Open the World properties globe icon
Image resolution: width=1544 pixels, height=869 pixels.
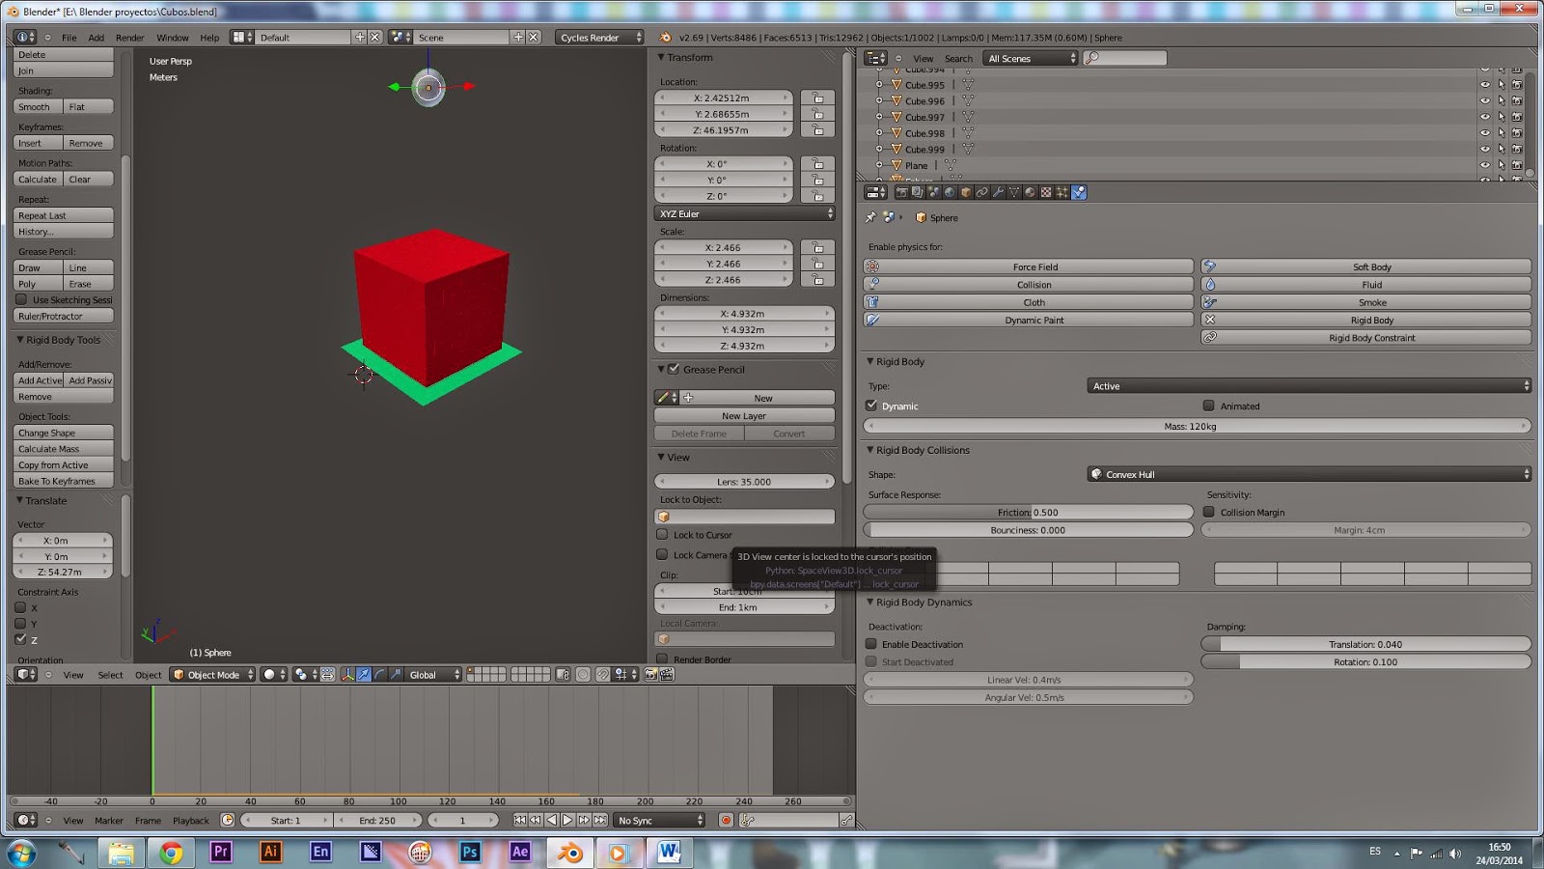coord(950,192)
